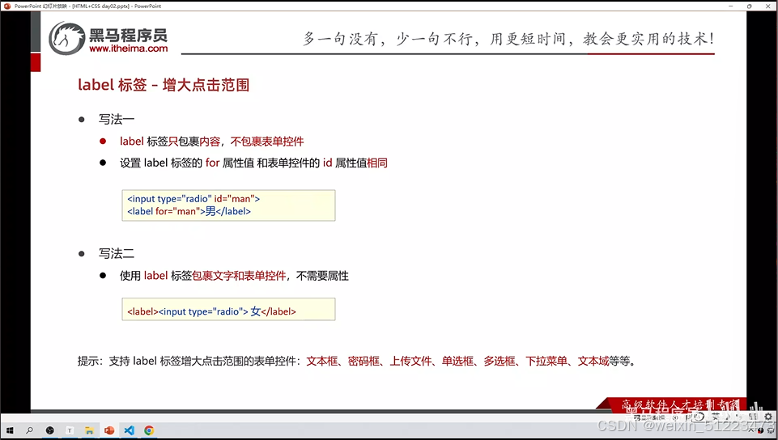The image size is (778, 440).
Task: Restore down the PowerPoint window
Action: point(749,6)
